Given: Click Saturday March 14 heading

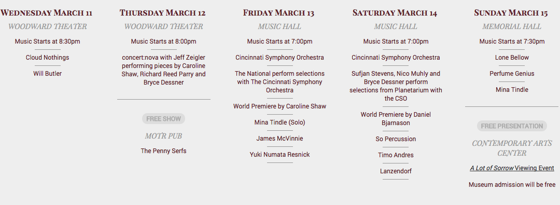Looking at the screenshot, I should 395,13.
